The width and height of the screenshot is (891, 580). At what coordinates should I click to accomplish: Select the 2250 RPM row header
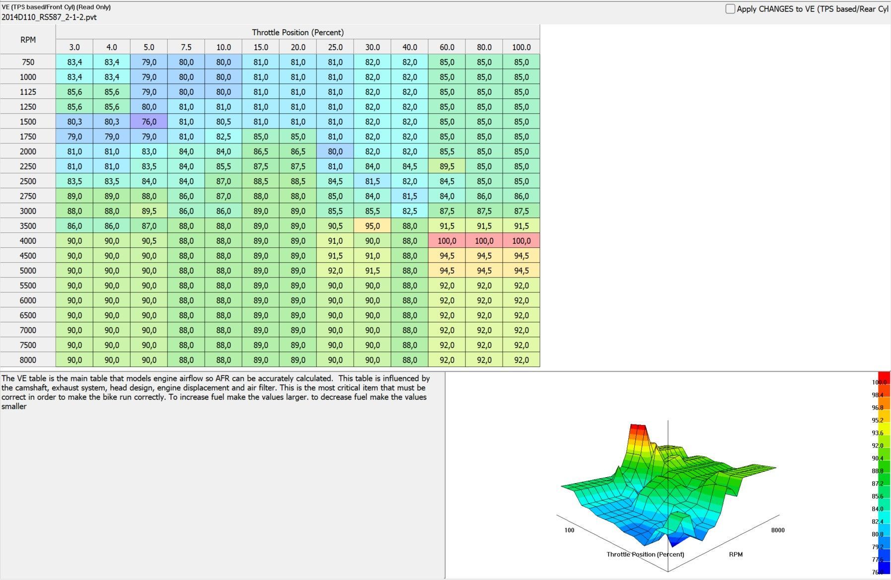28,166
